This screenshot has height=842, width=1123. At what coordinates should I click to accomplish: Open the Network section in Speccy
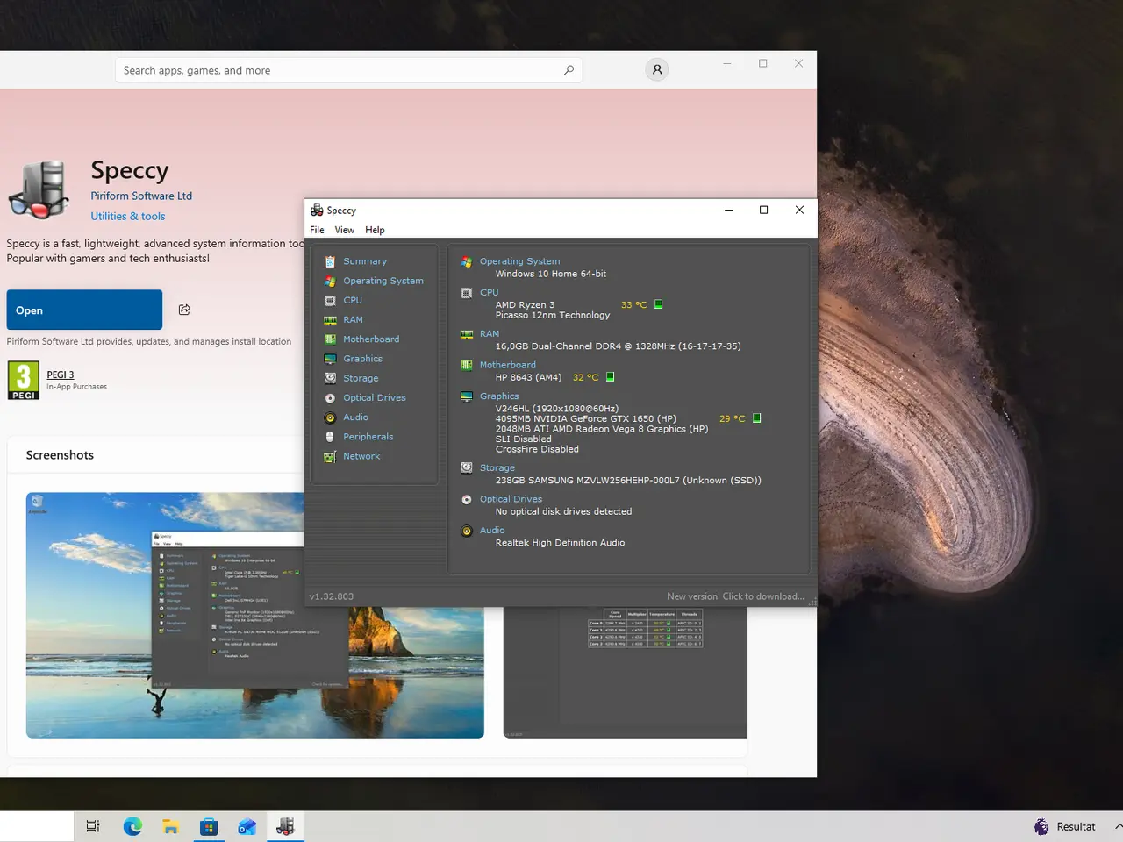[x=361, y=456]
